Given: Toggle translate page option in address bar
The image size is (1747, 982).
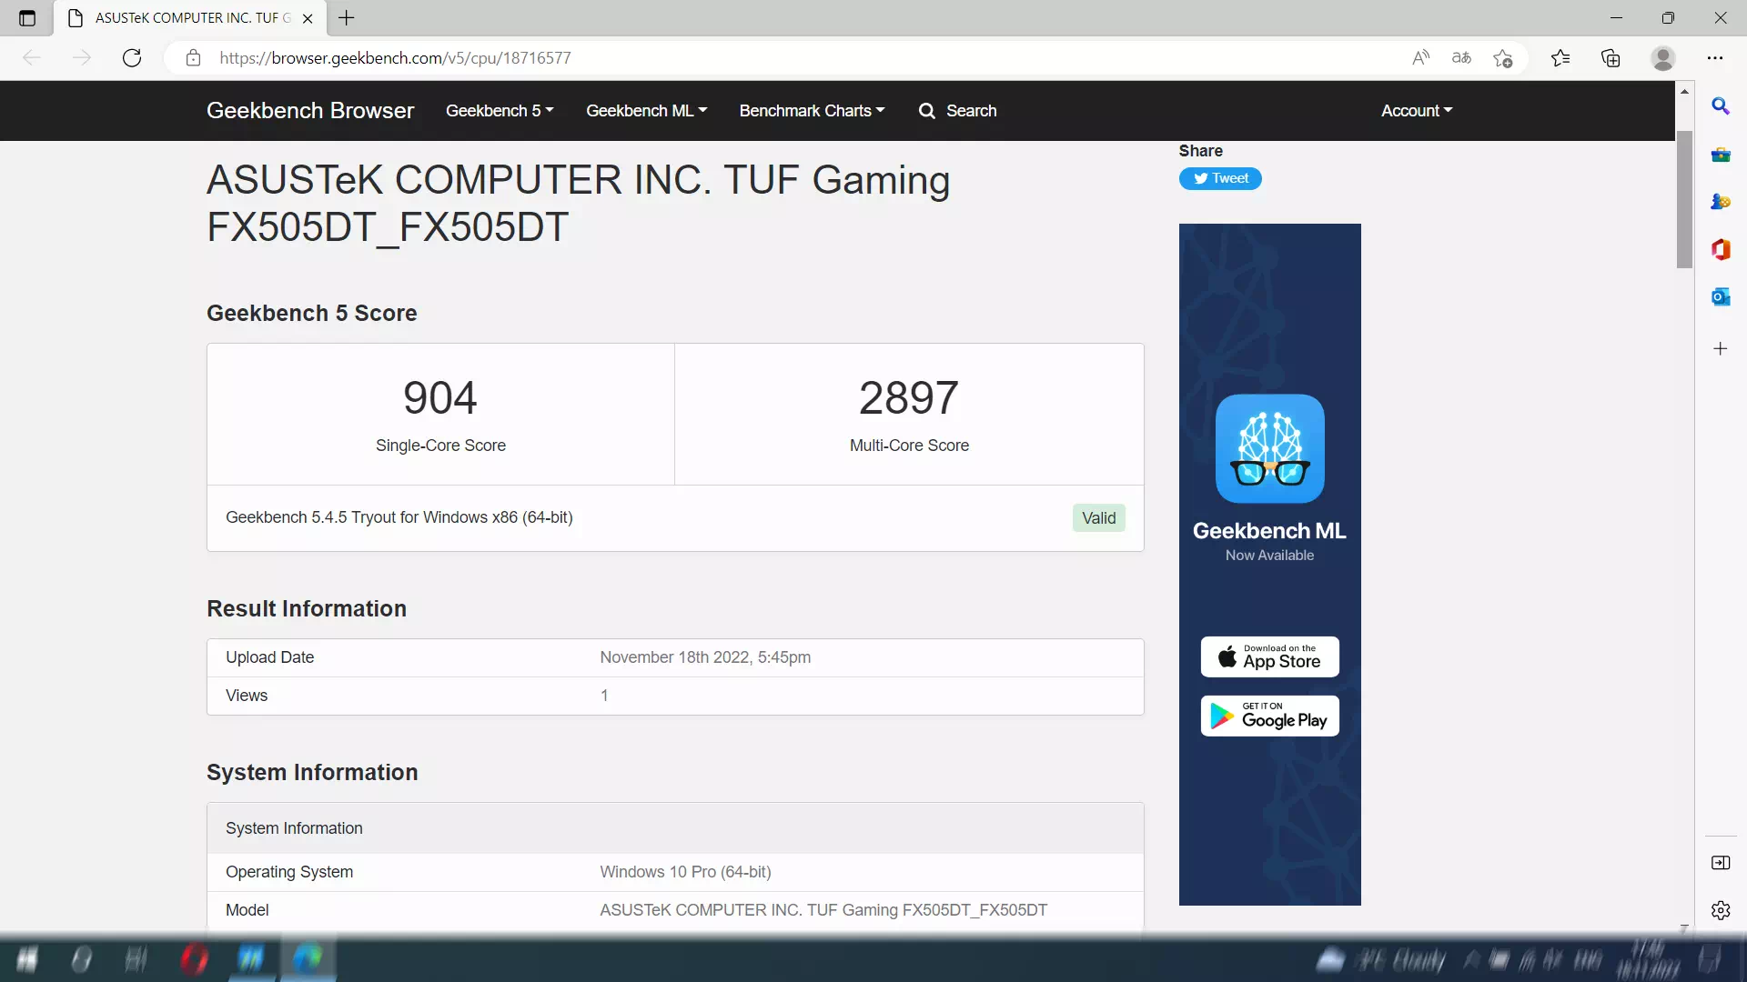Looking at the screenshot, I should point(1460,57).
